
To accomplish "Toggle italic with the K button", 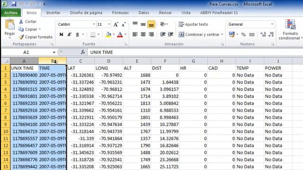I will [x=69, y=34].
